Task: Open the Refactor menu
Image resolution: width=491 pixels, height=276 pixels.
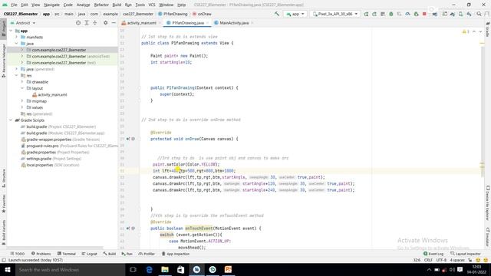Action: click(101, 5)
